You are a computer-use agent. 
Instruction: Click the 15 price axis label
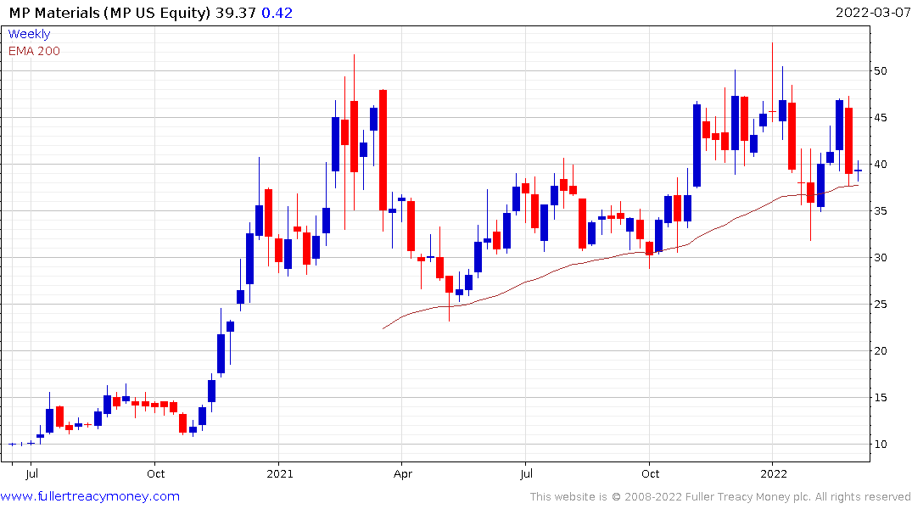pos(880,397)
